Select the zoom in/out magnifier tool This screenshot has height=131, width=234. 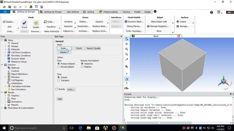[x=127, y=49]
